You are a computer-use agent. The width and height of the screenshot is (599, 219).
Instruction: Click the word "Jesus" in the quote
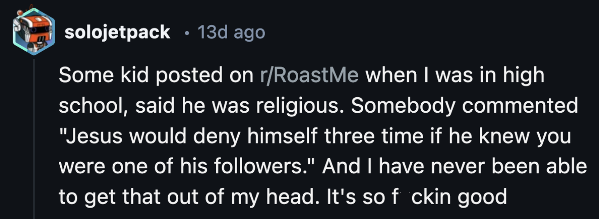[89, 137]
